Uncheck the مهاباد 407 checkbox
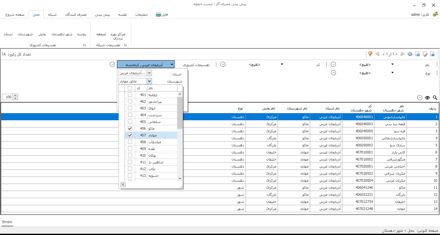This screenshot has height=235, width=440. pos(130,135)
